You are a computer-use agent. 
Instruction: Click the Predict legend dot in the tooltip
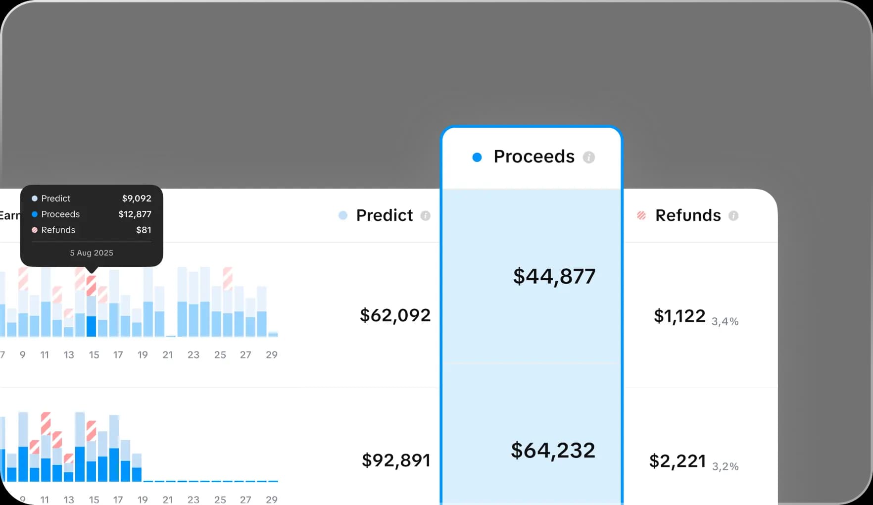(34, 198)
